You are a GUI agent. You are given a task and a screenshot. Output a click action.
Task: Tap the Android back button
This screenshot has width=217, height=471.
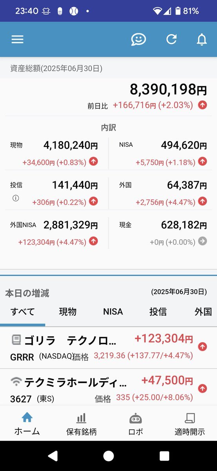coord(52,456)
